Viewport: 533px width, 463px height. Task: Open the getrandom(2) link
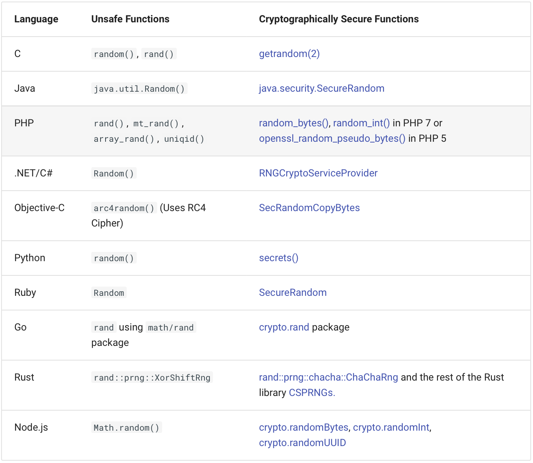(289, 54)
